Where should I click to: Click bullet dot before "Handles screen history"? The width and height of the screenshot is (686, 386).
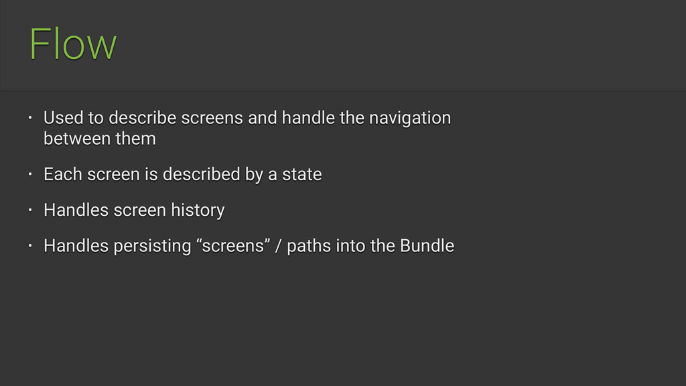point(30,210)
